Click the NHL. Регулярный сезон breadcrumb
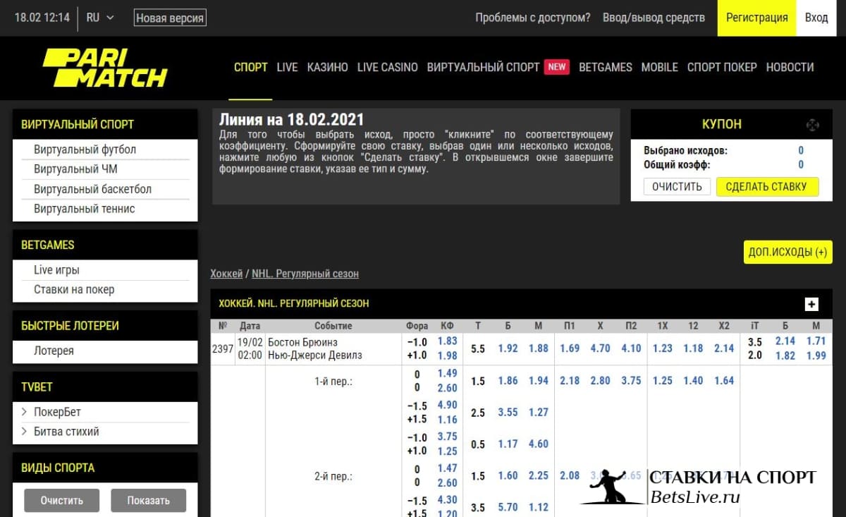This screenshot has width=846, height=517. tap(305, 274)
